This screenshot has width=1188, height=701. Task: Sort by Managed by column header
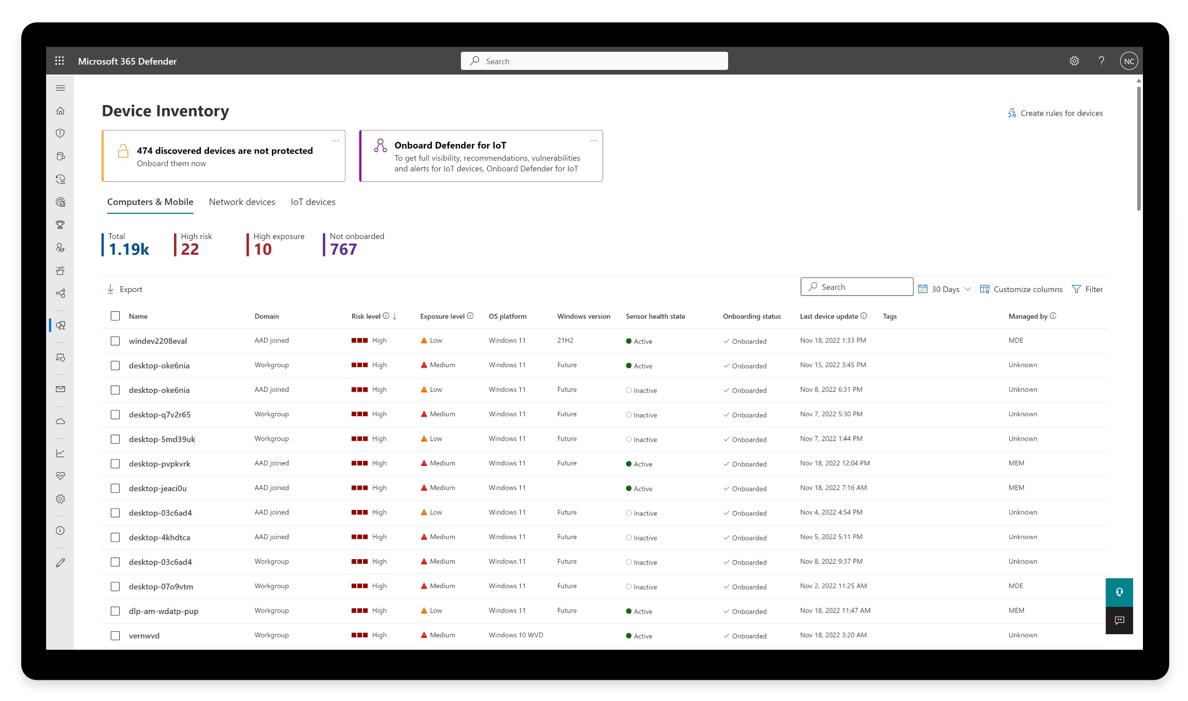[x=1027, y=316]
